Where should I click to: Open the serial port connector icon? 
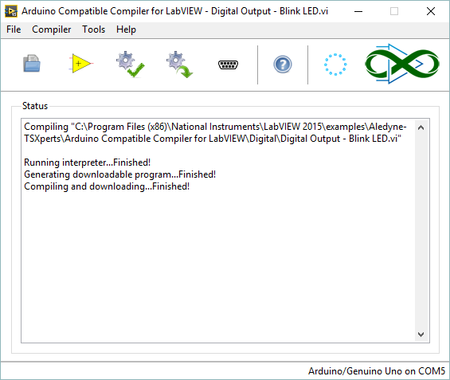(x=228, y=65)
